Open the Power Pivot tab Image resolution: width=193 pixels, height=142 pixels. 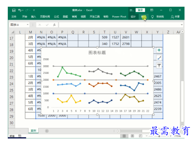pos(119,17)
